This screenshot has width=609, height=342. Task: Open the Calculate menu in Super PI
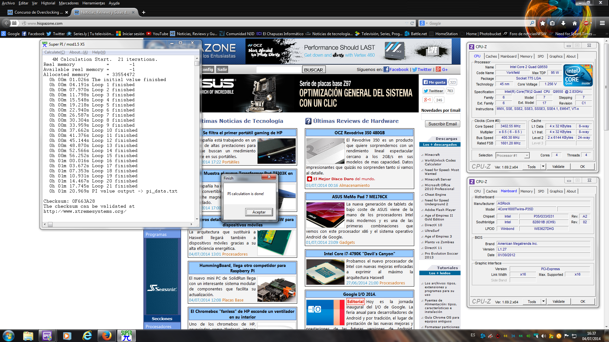click(x=54, y=52)
